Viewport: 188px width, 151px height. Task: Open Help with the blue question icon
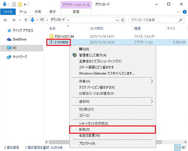click(185, 12)
